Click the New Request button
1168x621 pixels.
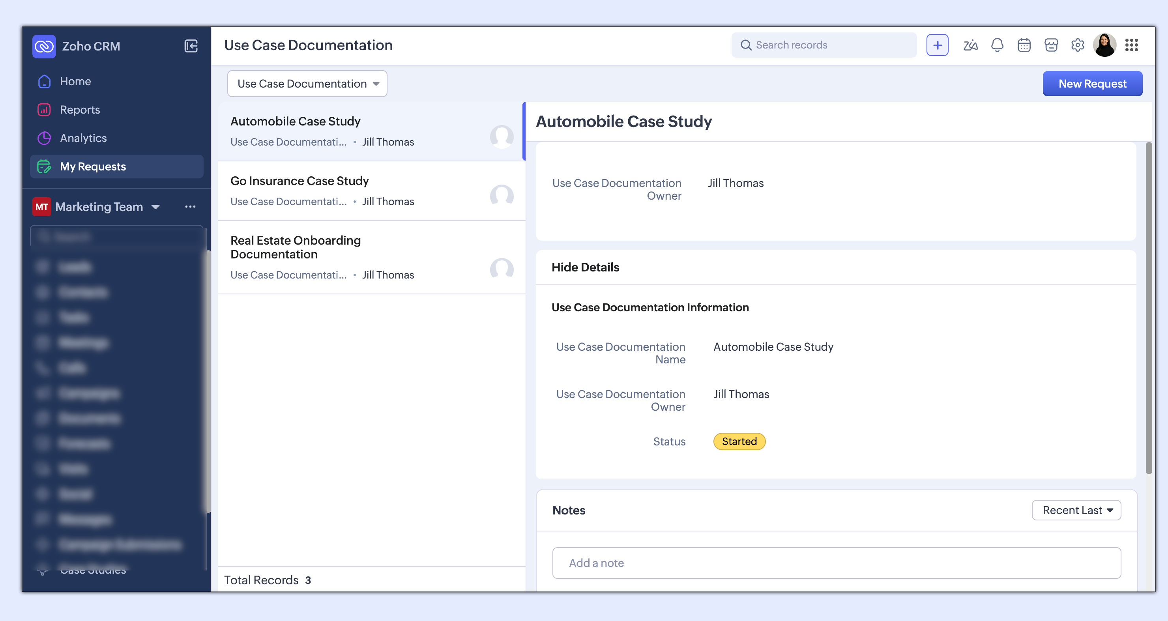[1092, 83]
